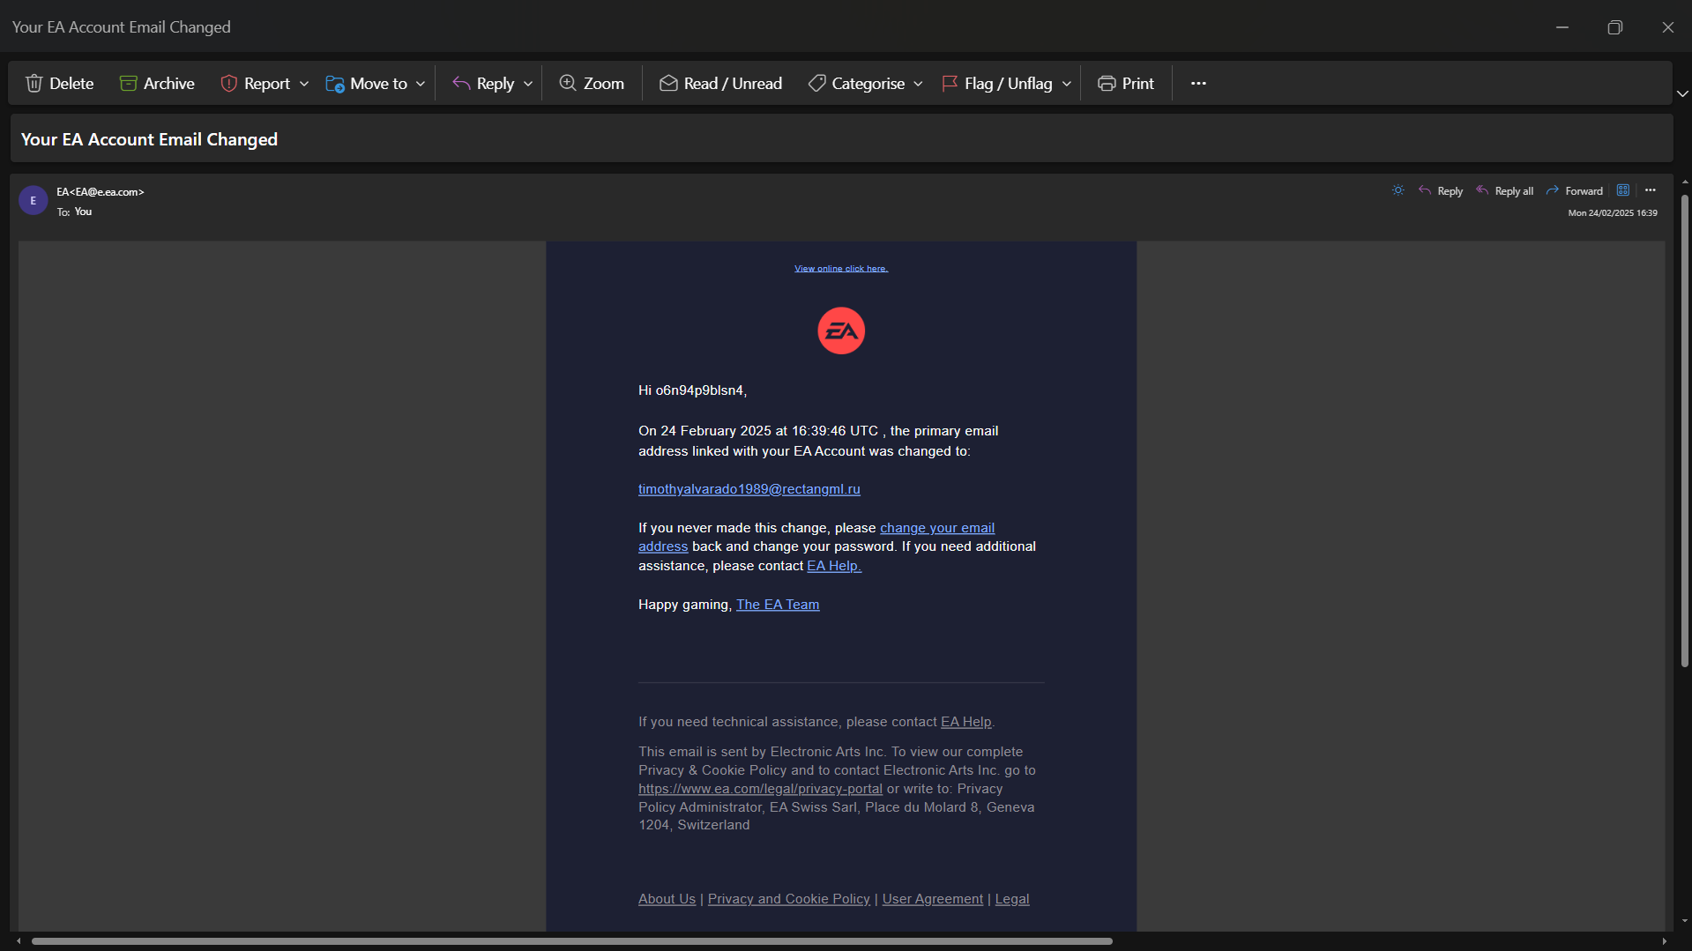Click the greeting 'Hi o6n94p9blsn4,'
The width and height of the screenshot is (1692, 951).
click(693, 390)
